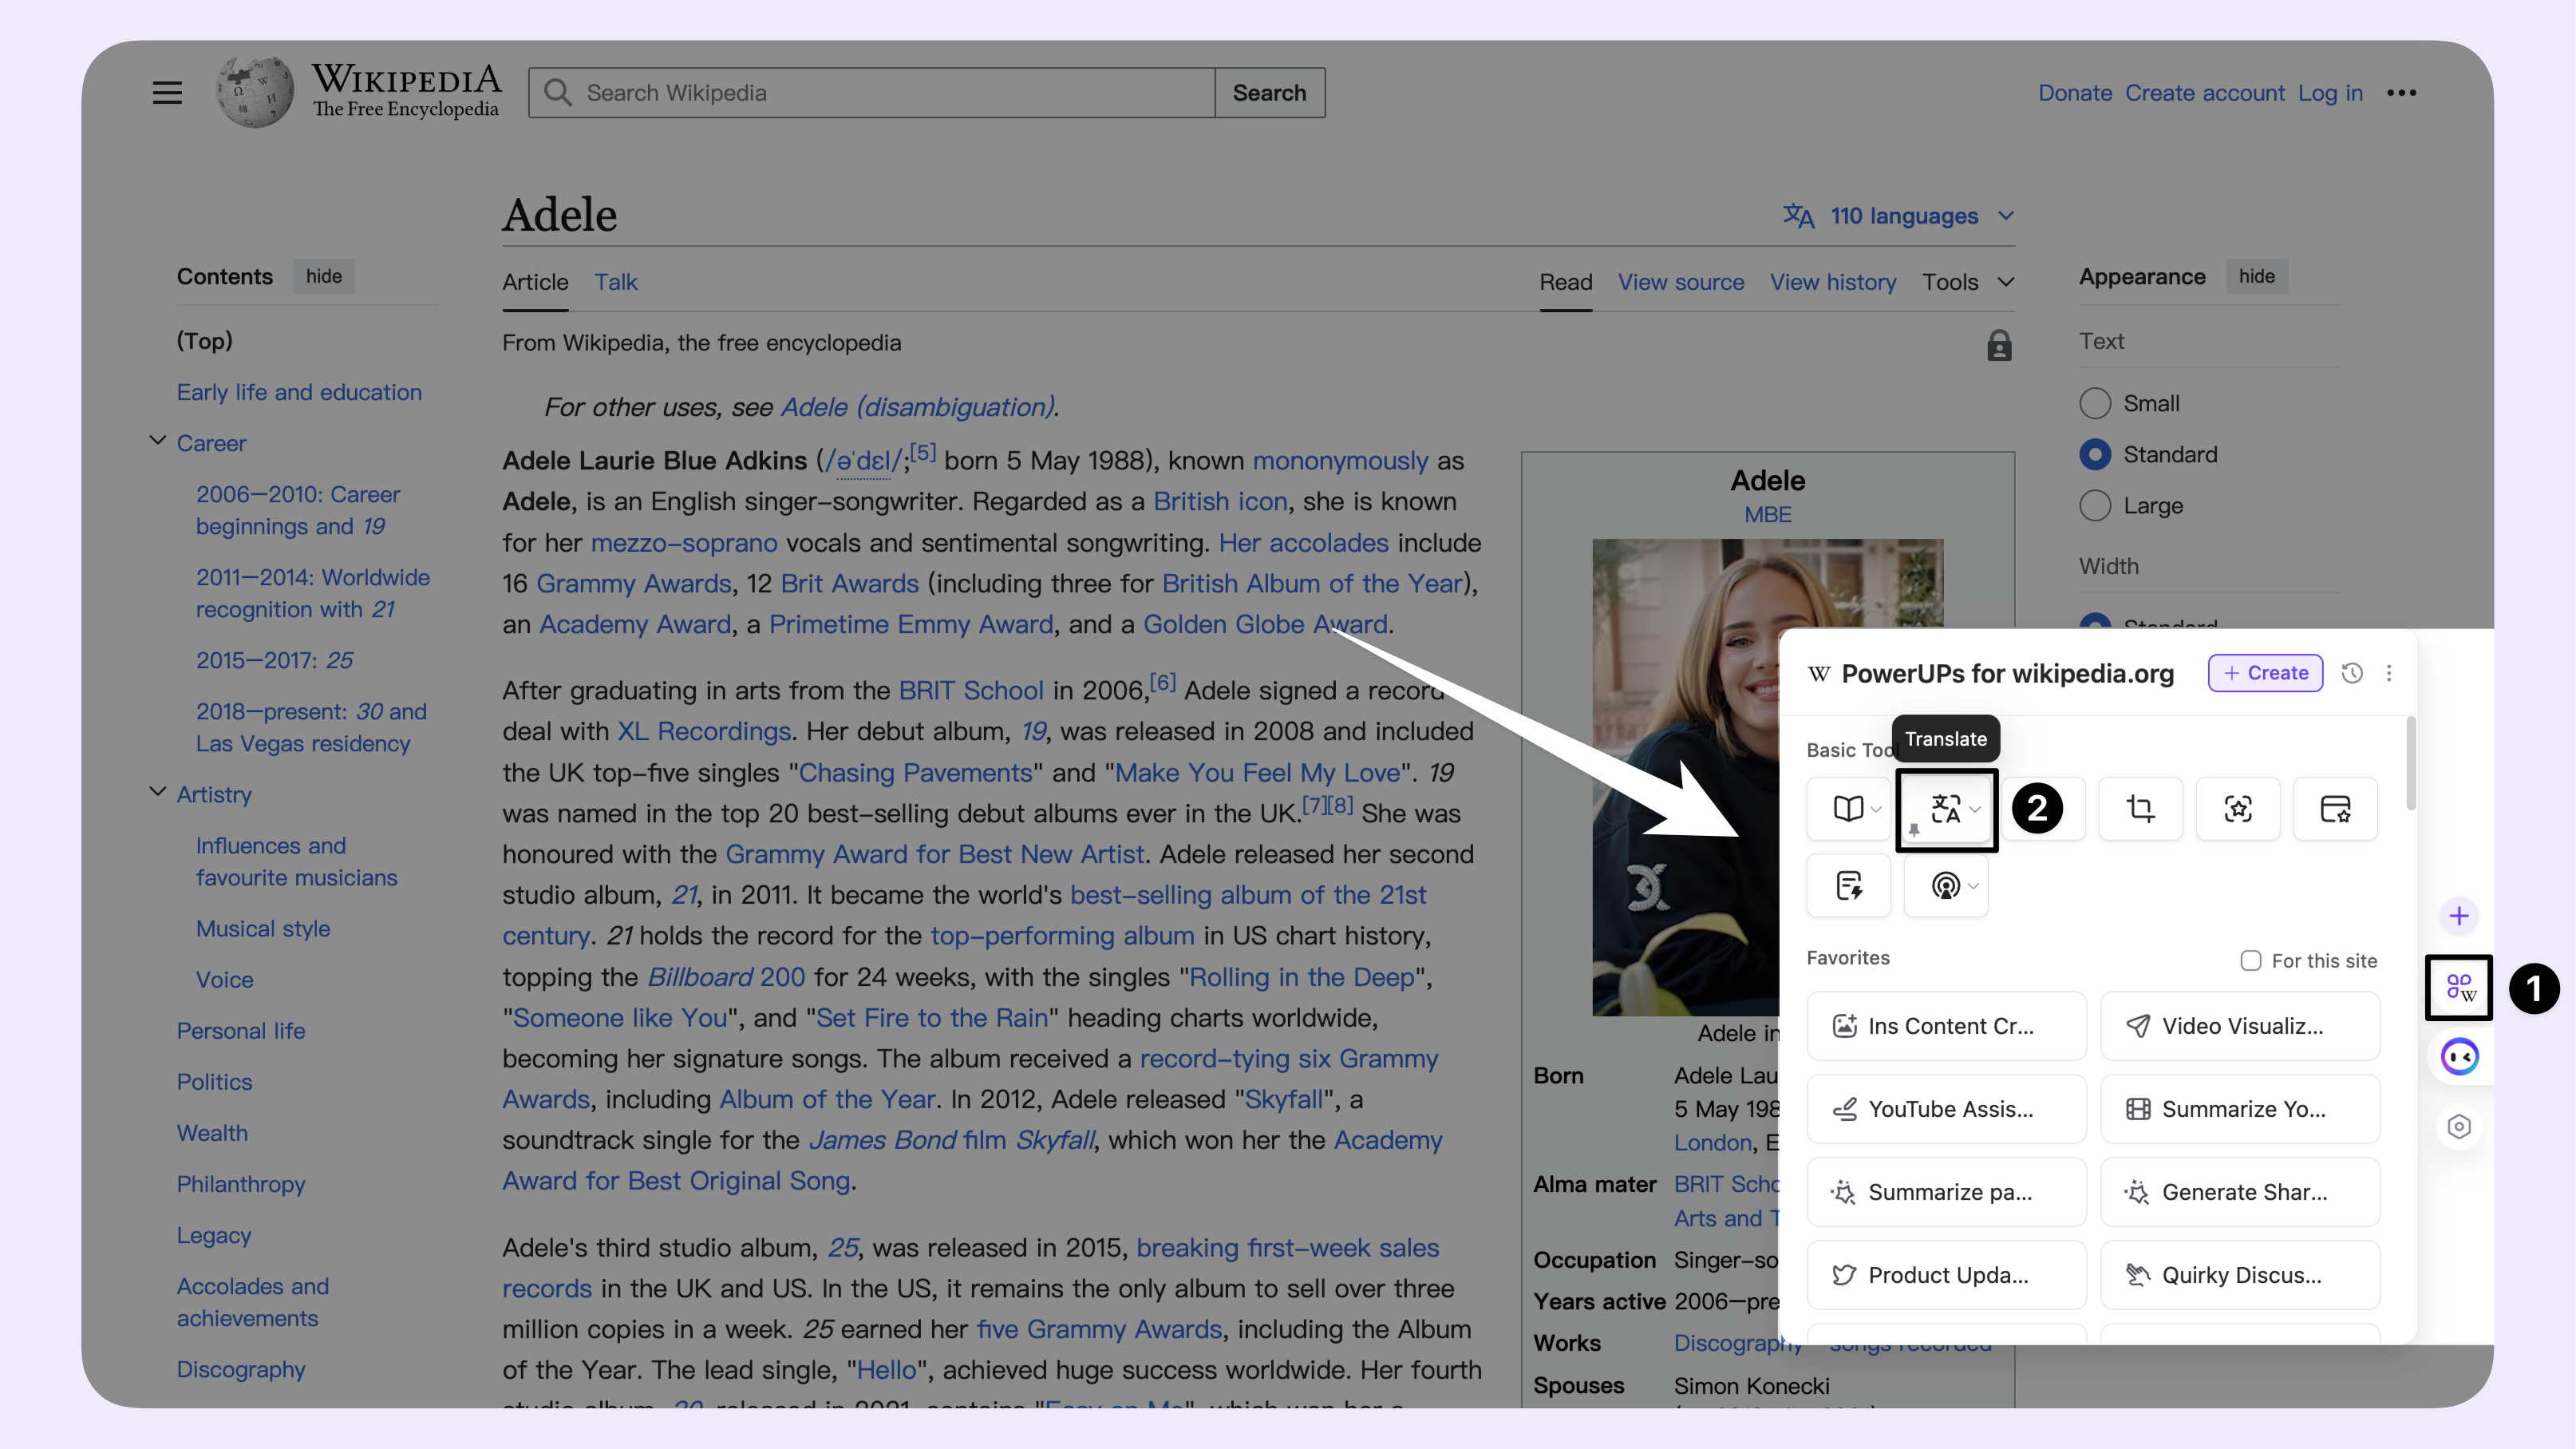
Task: Click the Read mode icon in toolbar
Action: (1849, 809)
